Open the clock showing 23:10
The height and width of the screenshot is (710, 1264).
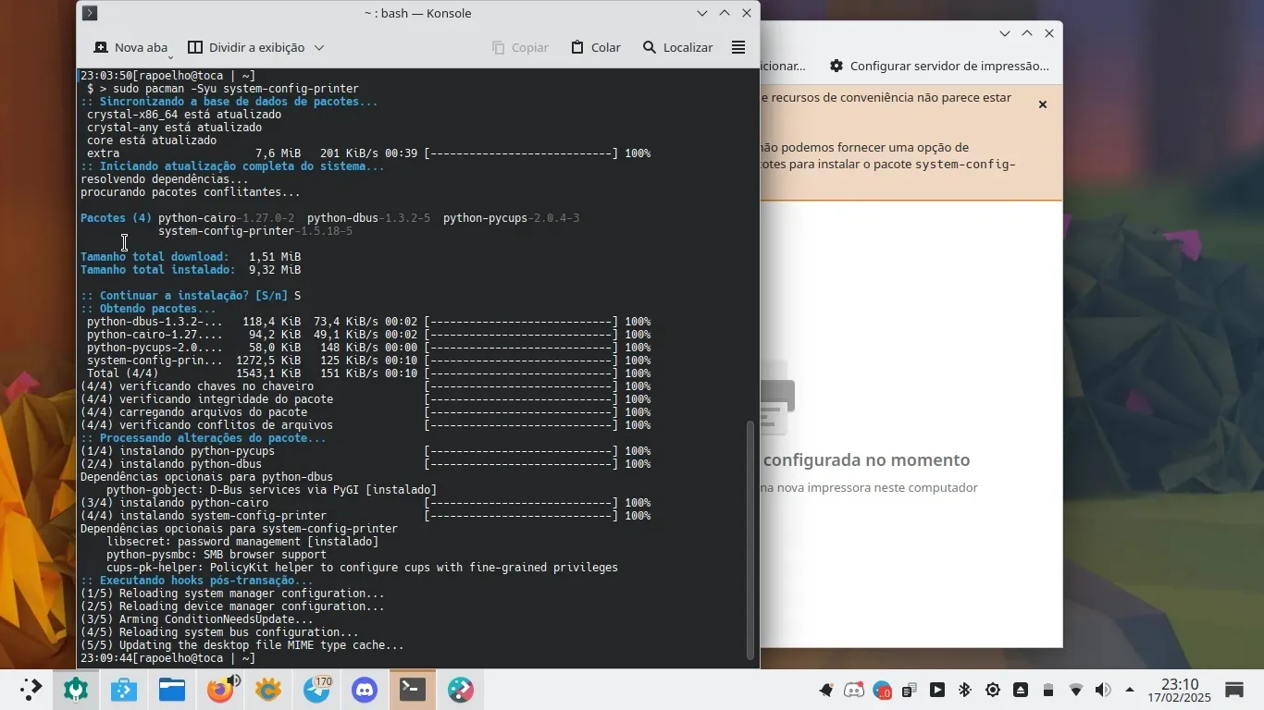(x=1180, y=690)
